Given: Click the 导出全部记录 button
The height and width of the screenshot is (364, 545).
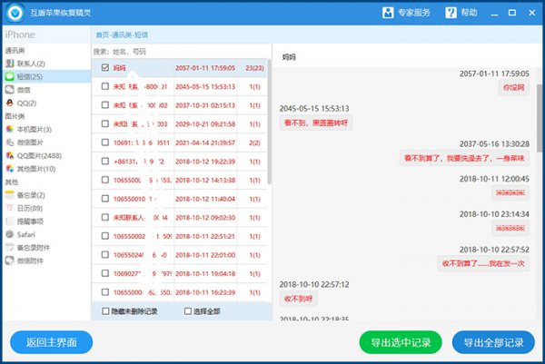Looking at the screenshot, I should (x=493, y=342).
